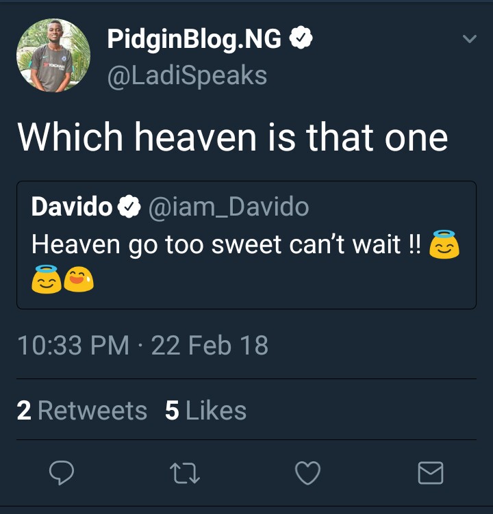Open the @iam_Davido handle
Screen dimensions: 493x514
coord(228,206)
